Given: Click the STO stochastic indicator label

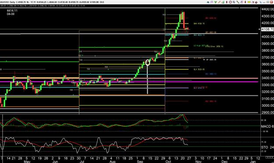Looking at the screenshot, I should pyautogui.click(x=267, y=147).
